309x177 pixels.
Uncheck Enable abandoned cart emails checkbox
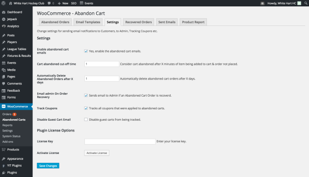86,51
